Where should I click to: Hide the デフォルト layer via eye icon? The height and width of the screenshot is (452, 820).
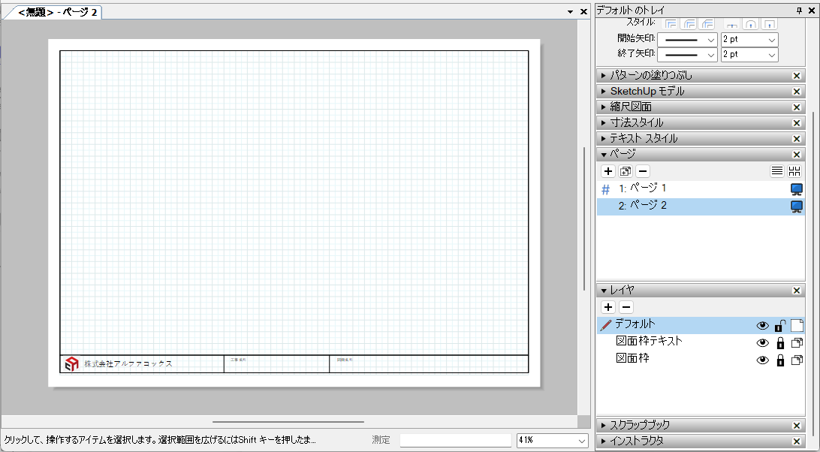point(763,325)
